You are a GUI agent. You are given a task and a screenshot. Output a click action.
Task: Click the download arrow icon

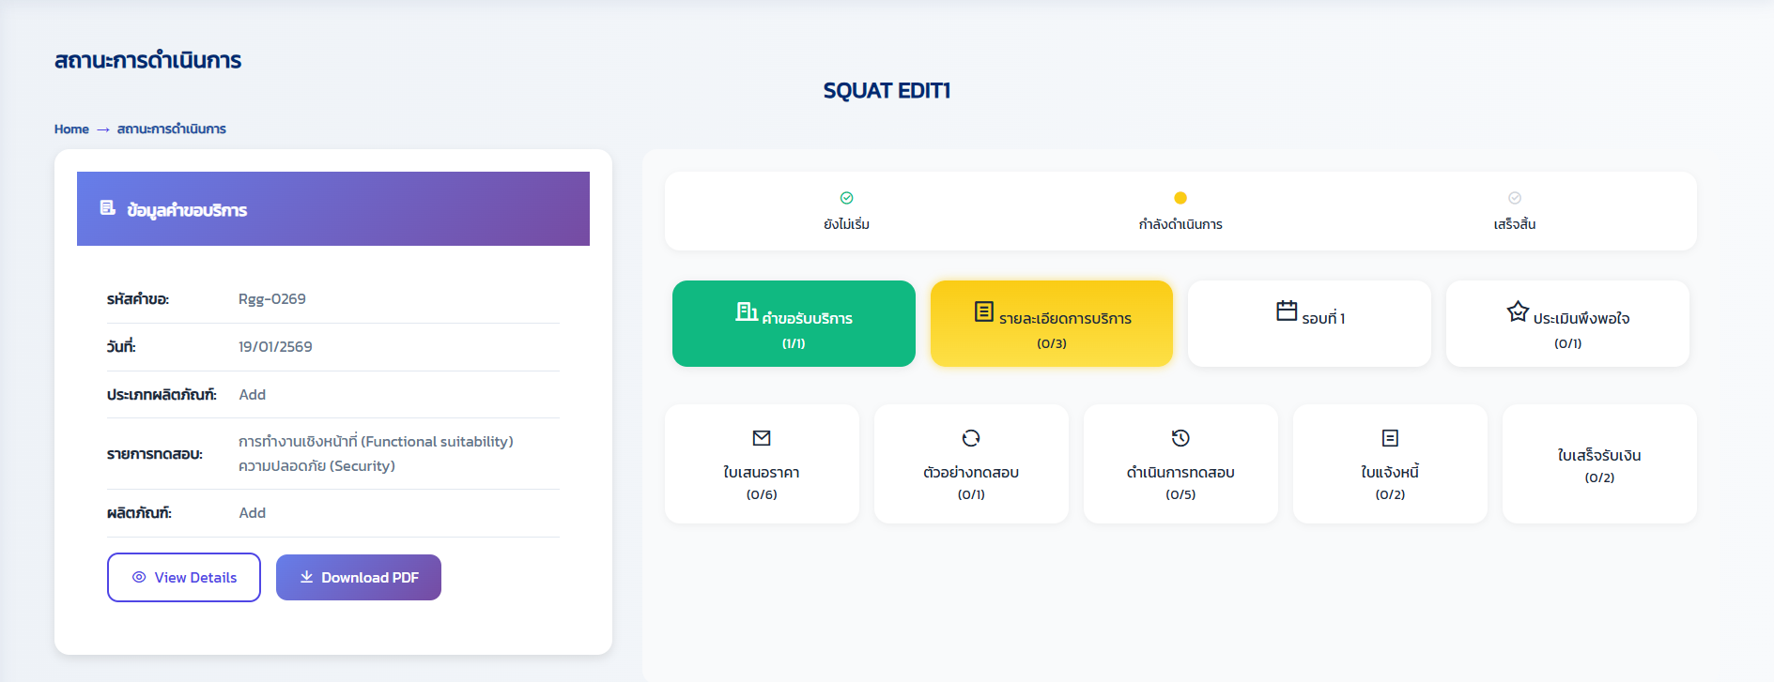(x=306, y=577)
